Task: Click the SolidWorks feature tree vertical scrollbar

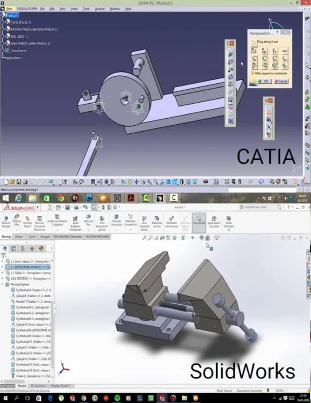Action: click(x=53, y=319)
